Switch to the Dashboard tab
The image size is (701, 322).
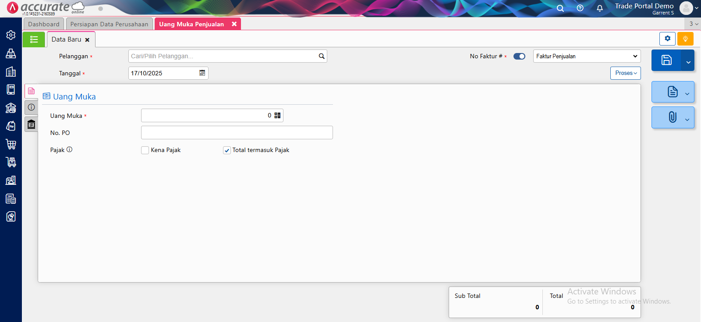44,24
